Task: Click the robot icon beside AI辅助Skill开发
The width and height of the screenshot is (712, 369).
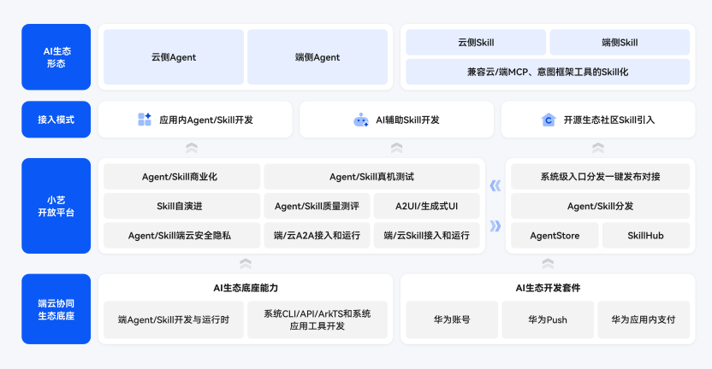Action: (361, 120)
